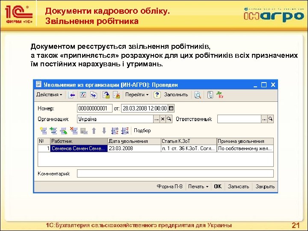Click the Ответственный input field
The width and height of the screenshot is (308, 231).
pos(239,119)
